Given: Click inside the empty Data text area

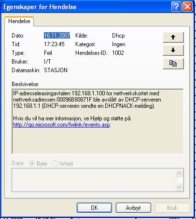Looking at the screenshot, I should [x=93, y=180].
